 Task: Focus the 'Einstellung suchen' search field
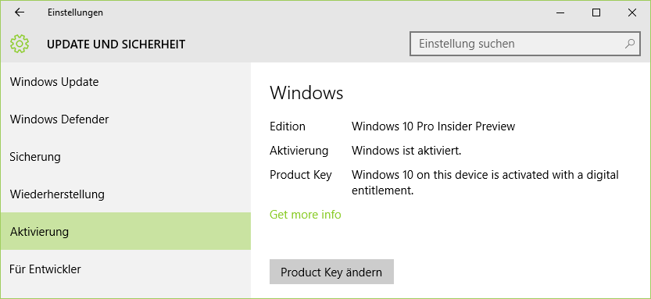click(x=524, y=44)
